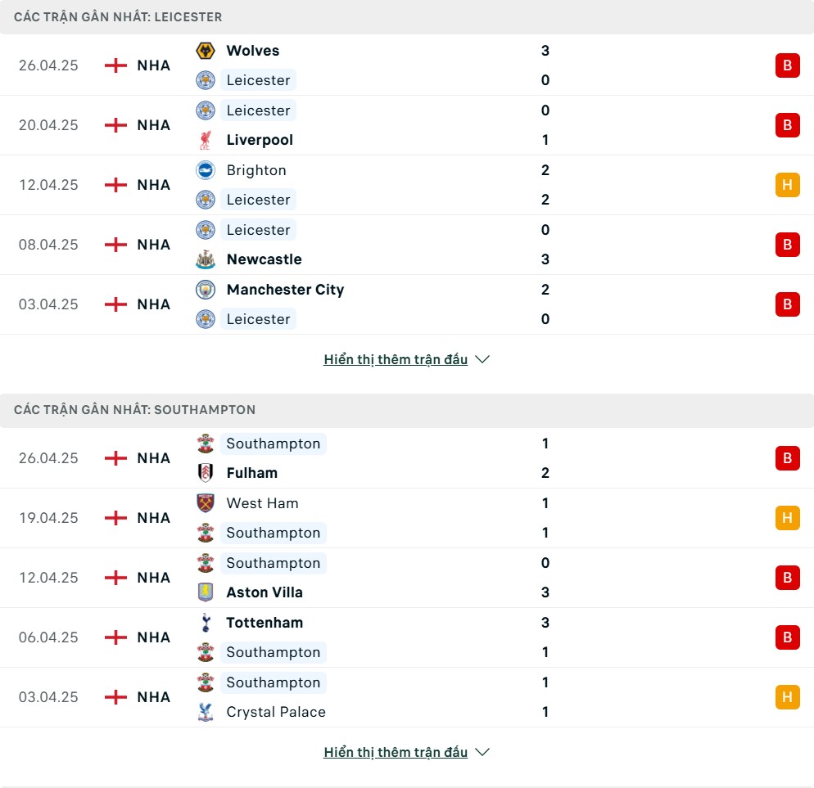Click the Aston Villa crest icon

coord(206,592)
